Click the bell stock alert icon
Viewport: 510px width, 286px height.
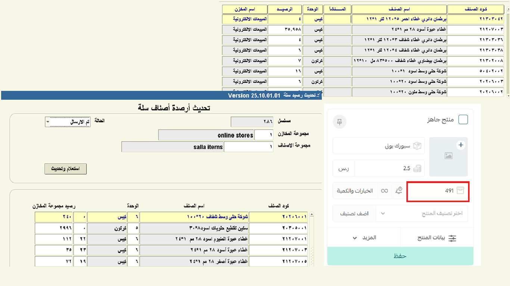[x=399, y=191]
